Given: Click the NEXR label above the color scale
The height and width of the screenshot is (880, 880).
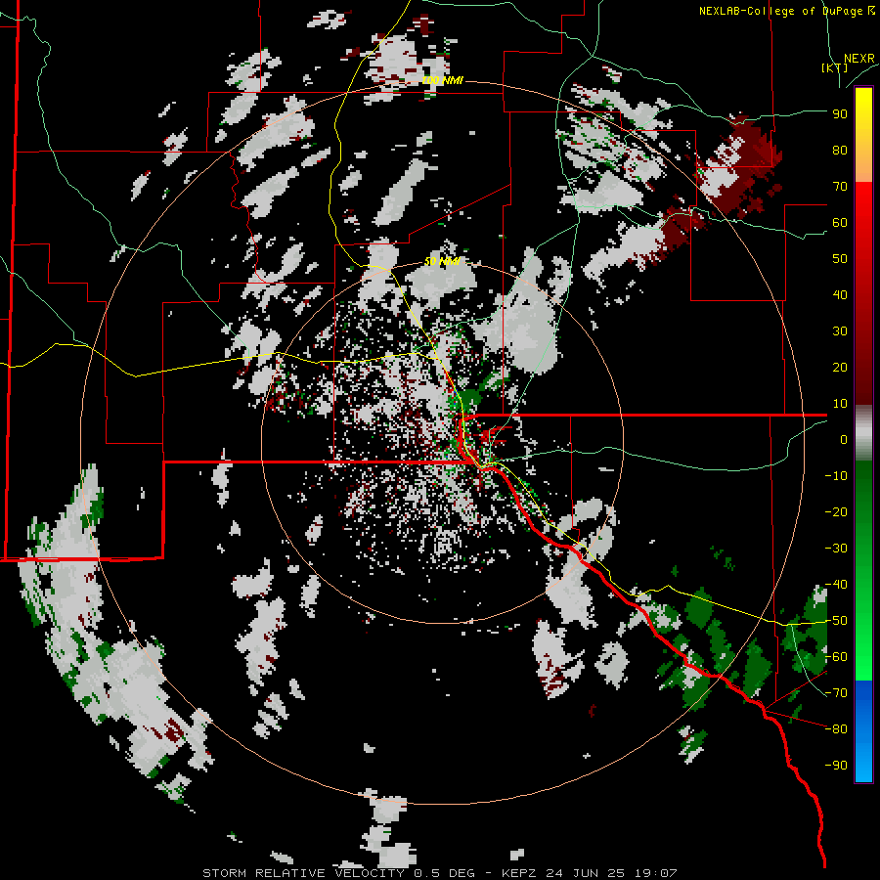Looking at the screenshot, I should point(858,59).
